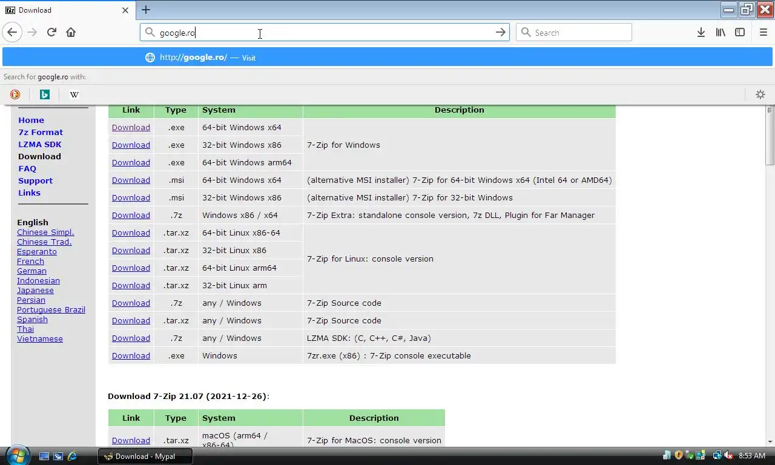
Task: Click the green checkmark tray icon
Action: click(690, 455)
